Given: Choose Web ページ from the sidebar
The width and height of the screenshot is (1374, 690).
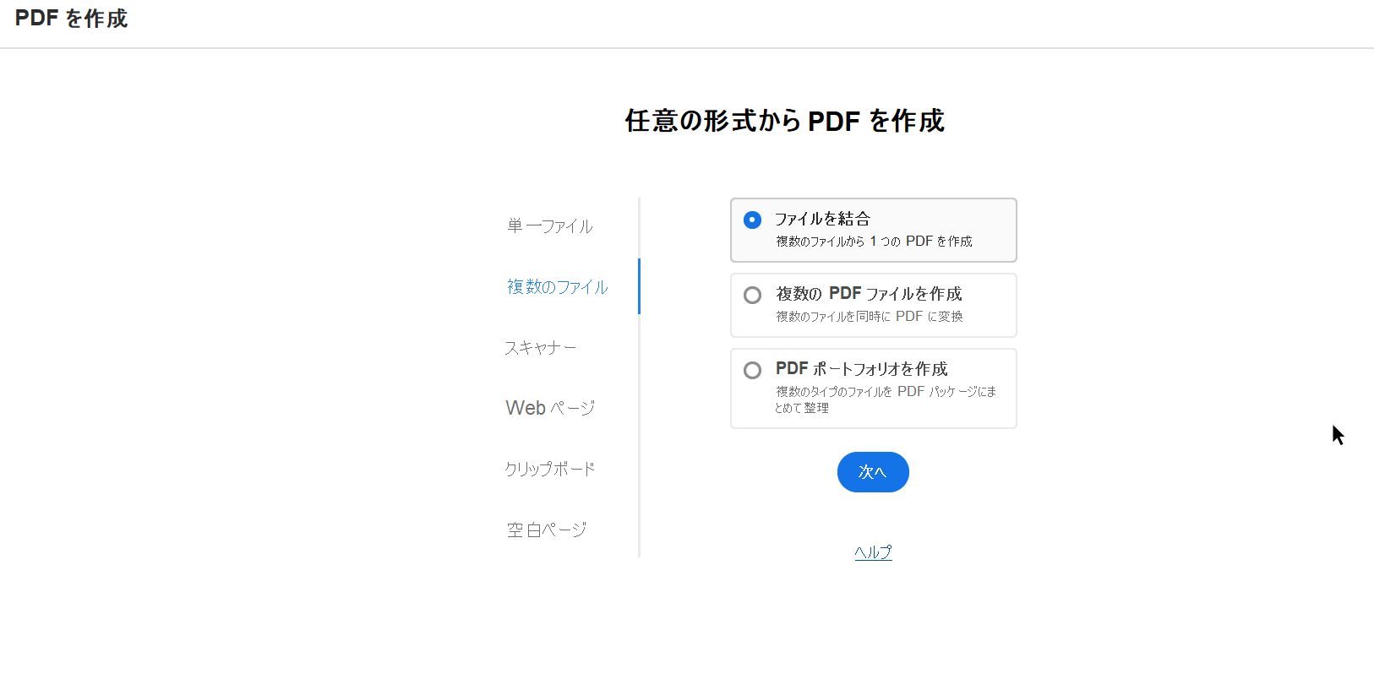Looking at the screenshot, I should click(x=549, y=408).
